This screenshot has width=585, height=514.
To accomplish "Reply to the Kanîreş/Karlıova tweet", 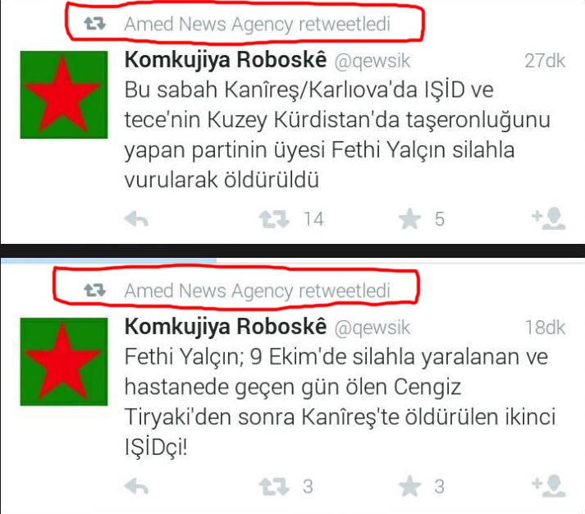I will pos(136,219).
